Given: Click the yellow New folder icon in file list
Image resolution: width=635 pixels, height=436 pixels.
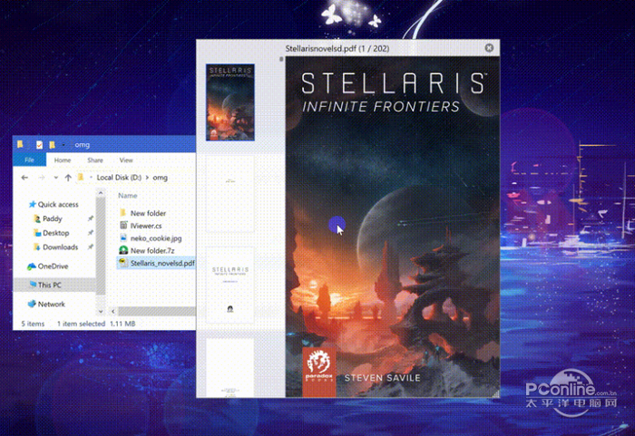Looking at the screenshot, I should 123,212.
